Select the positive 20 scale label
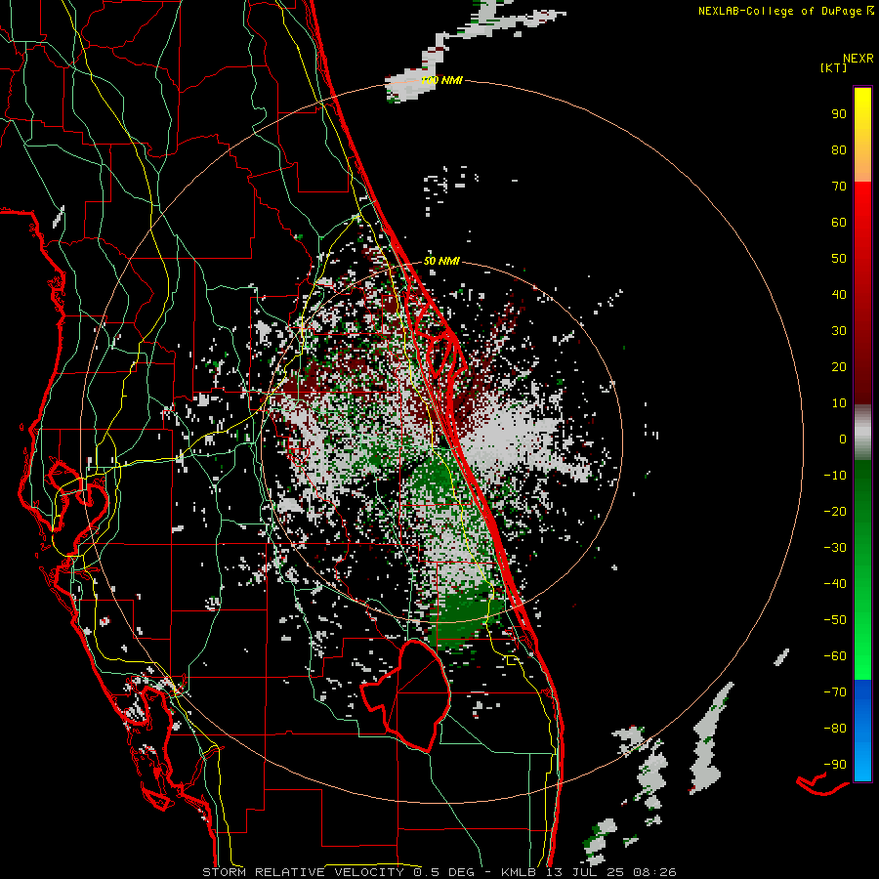879x879 pixels. pos(839,366)
